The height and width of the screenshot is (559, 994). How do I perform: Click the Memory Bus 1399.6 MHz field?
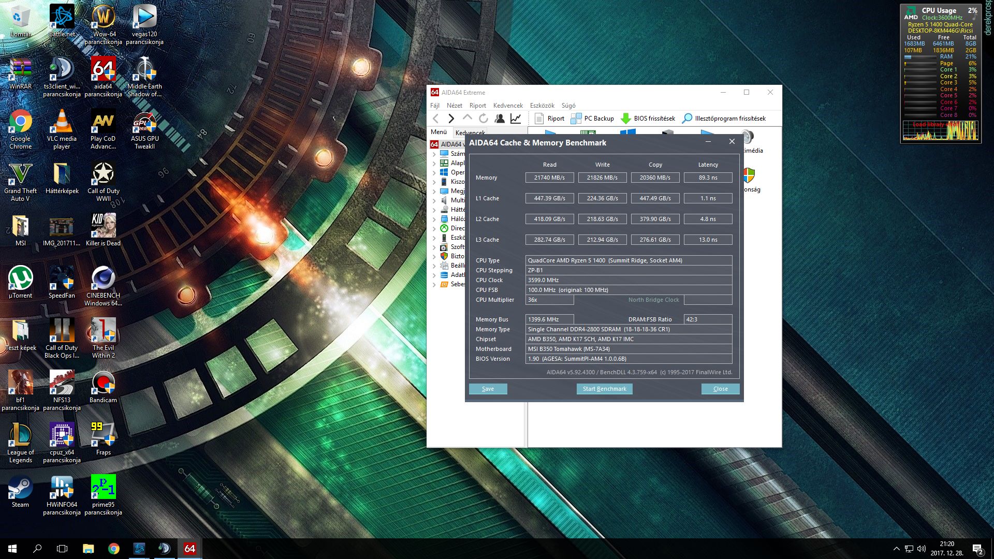pyautogui.click(x=549, y=319)
